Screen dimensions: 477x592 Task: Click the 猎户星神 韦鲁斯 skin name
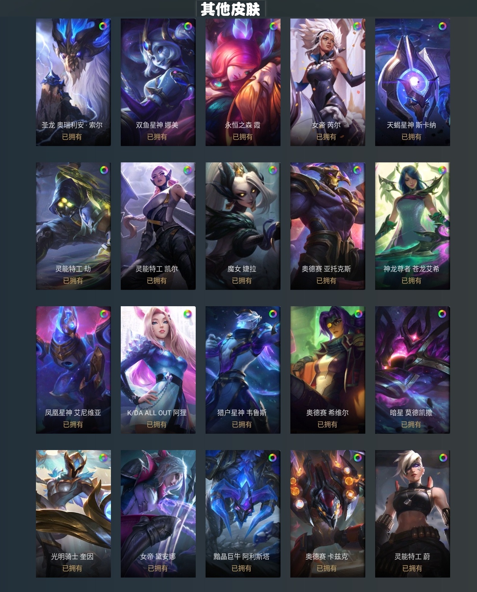point(242,413)
